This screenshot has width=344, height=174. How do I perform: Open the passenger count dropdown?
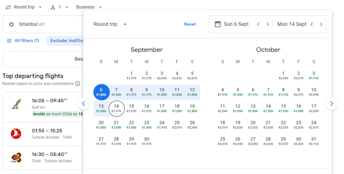(x=62, y=7)
